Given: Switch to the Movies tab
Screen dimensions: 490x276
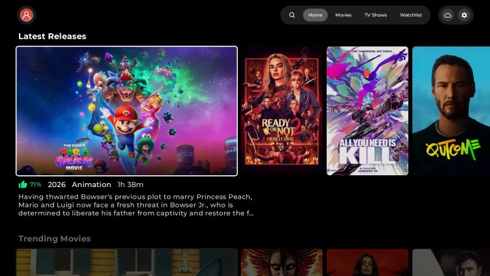Looking at the screenshot, I should (x=343, y=15).
